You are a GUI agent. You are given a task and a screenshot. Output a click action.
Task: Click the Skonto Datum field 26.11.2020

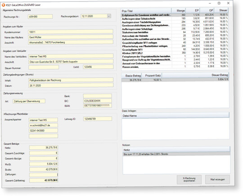pyautogui.click(x=71, y=85)
